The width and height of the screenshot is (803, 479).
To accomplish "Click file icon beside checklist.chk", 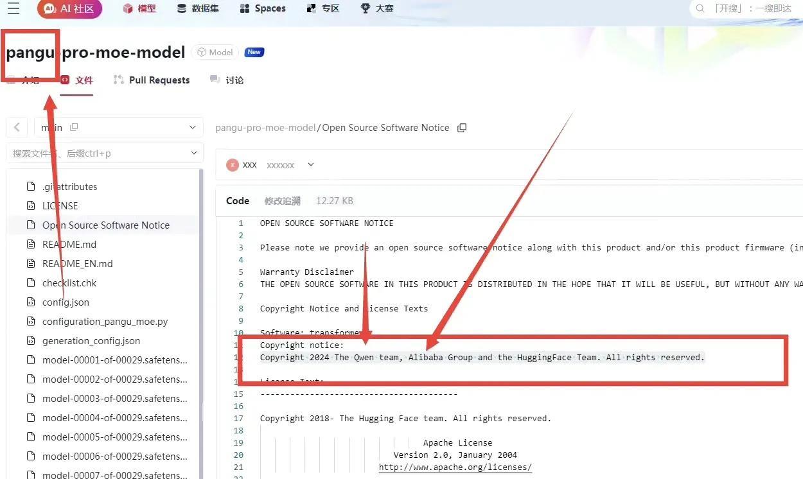I will coord(30,283).
